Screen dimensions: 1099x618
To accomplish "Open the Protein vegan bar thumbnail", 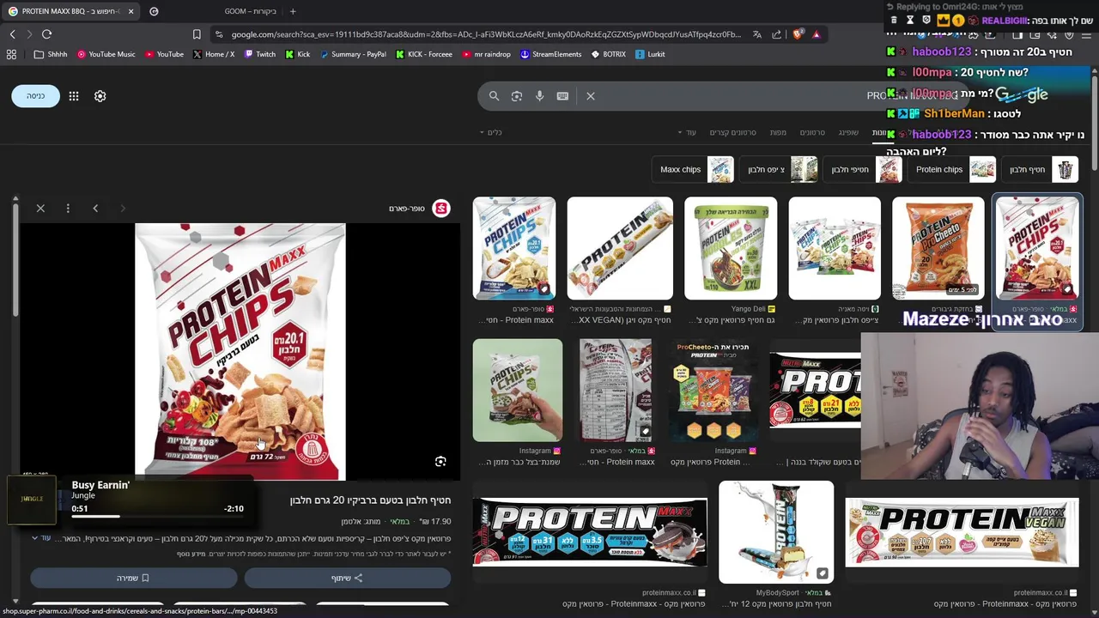I will (620, 249).
